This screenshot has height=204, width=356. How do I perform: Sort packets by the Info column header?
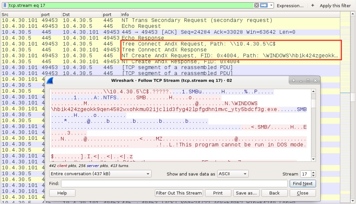[x=230, y=14]
